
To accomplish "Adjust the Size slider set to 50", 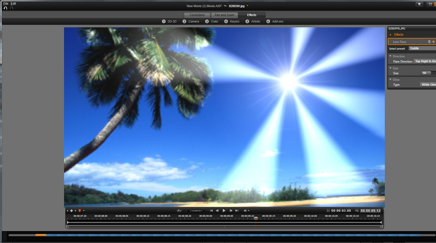I will point(428,73).
